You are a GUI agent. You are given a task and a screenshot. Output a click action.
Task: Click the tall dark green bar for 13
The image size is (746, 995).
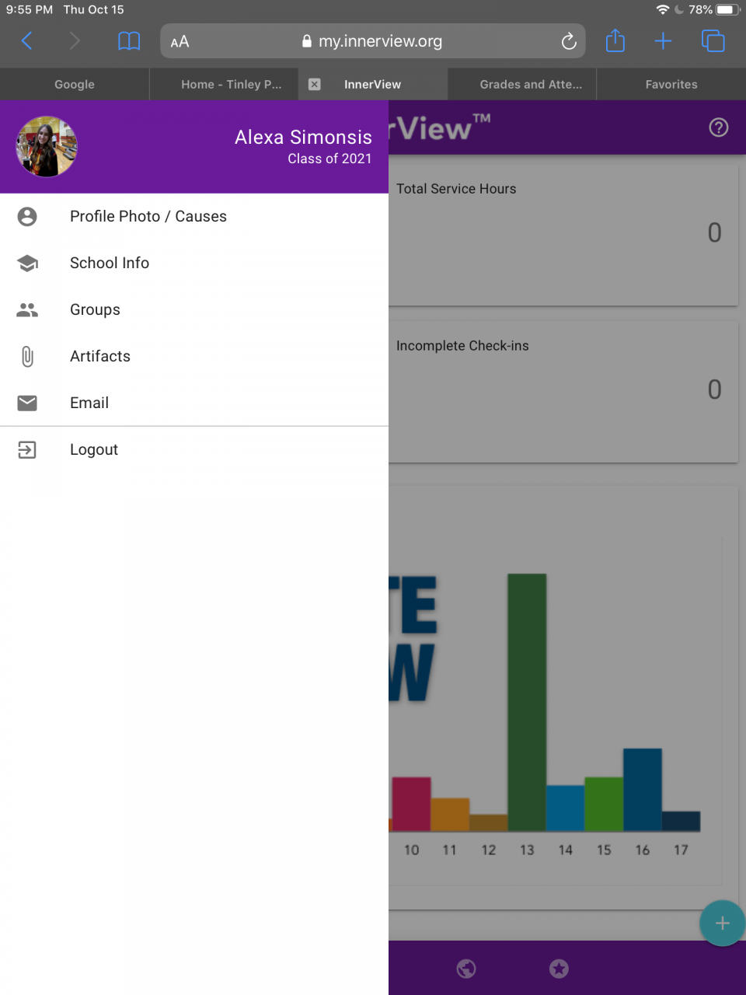527,703
